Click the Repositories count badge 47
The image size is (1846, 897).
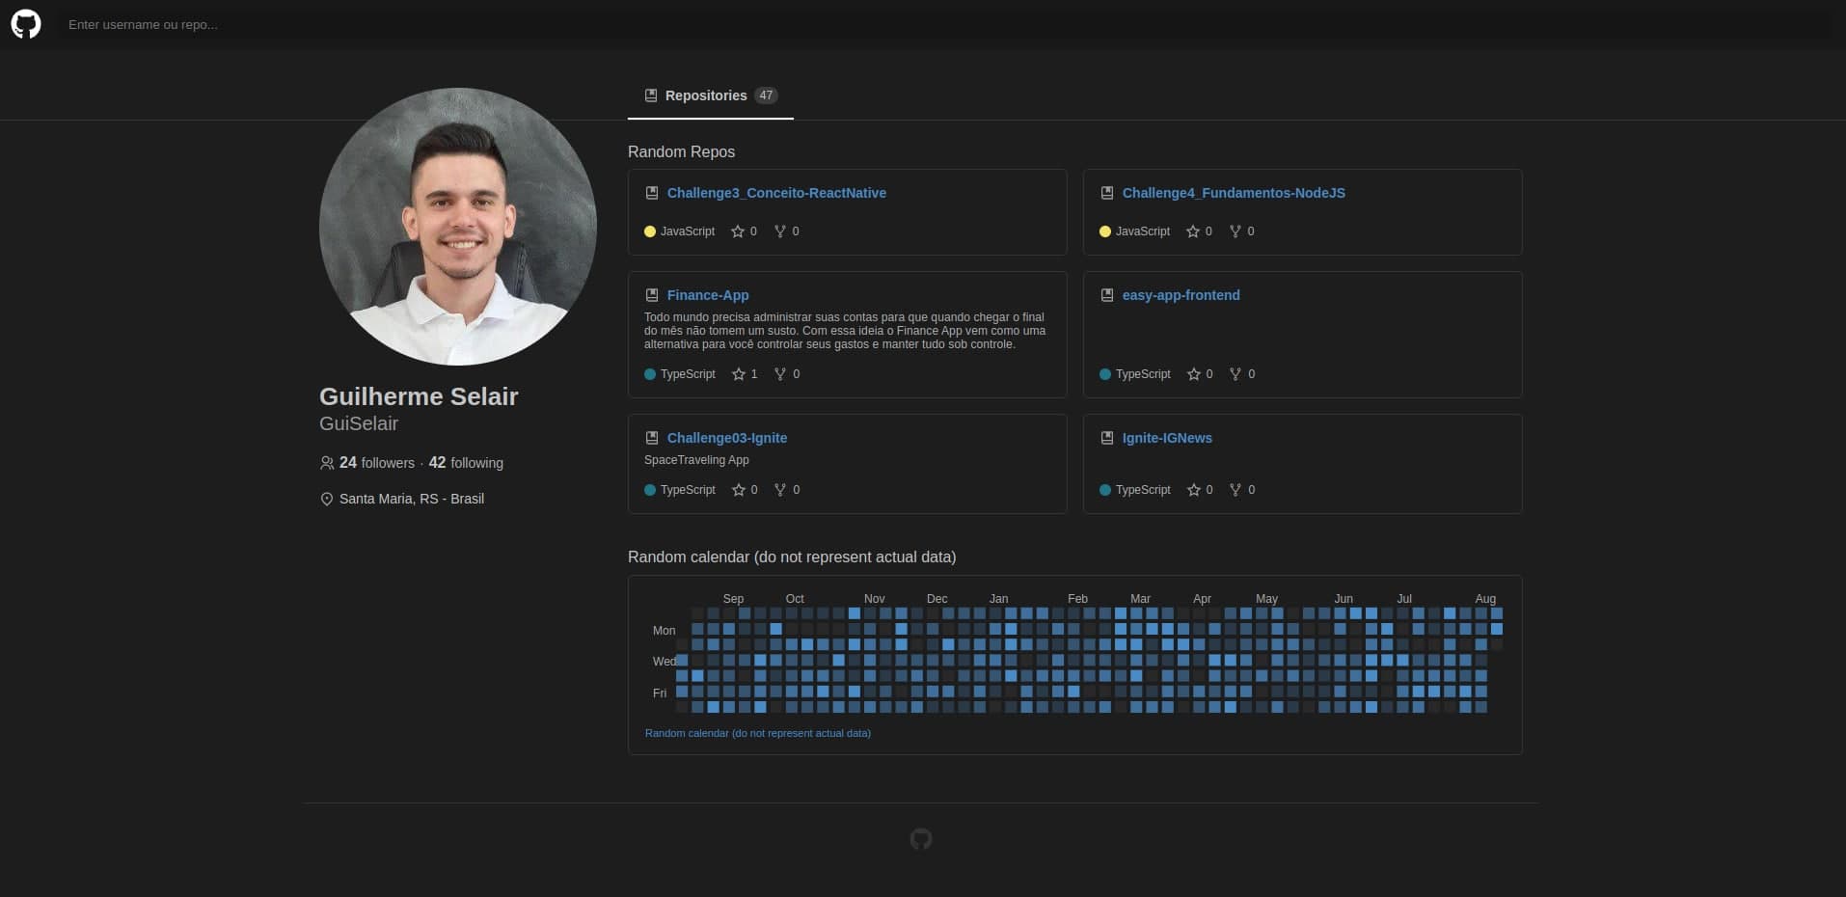pyautogui.click(x=766, y=95)
